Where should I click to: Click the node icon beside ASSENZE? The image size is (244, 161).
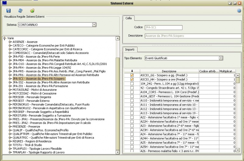point(10,42)
